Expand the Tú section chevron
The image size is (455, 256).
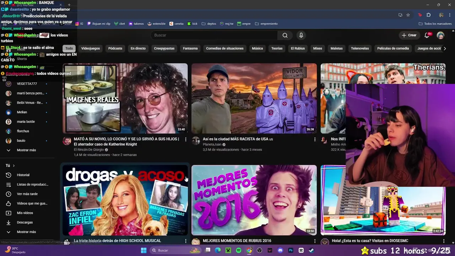[x=14, y=166]
